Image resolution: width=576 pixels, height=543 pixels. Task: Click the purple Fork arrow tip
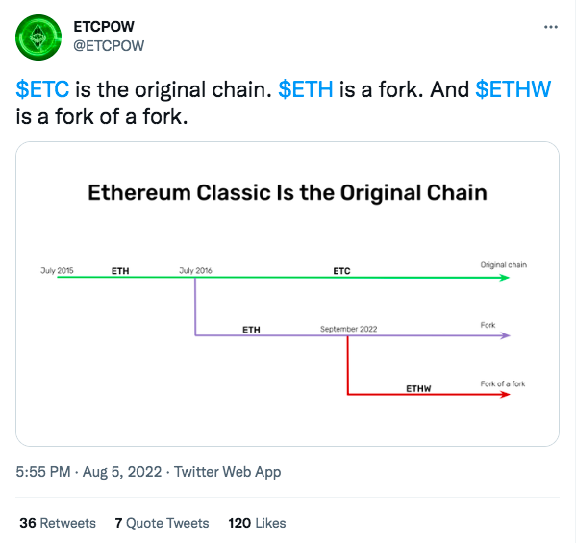[506, 335]
